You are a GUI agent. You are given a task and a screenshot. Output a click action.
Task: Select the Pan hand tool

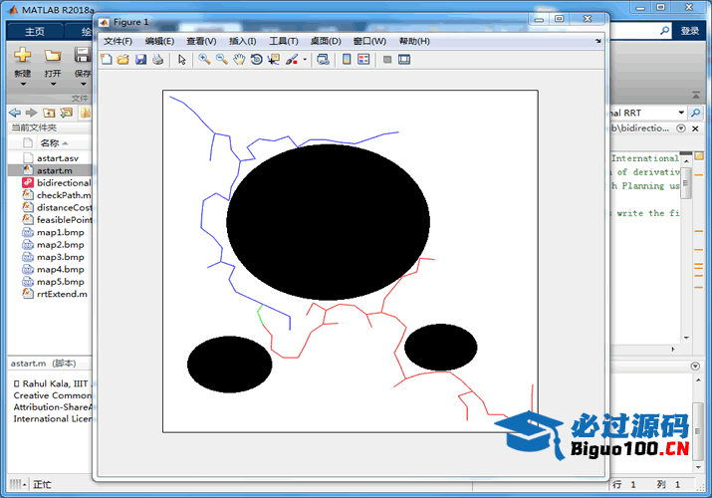[239, 60]
